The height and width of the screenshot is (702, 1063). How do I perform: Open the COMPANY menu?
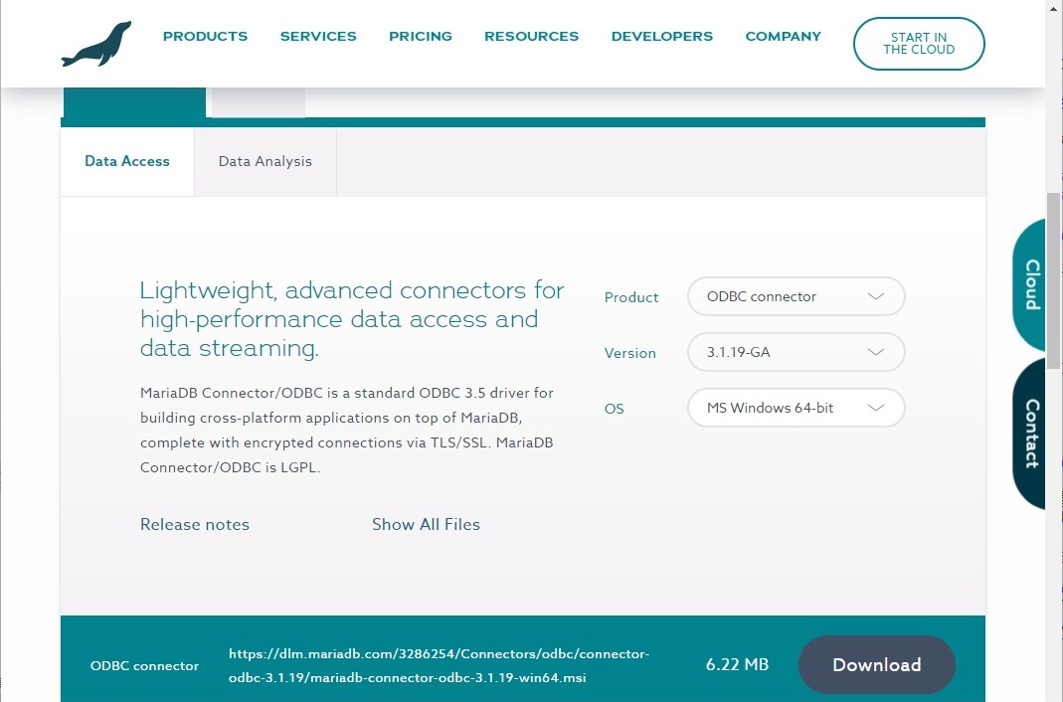coord(783,37)
